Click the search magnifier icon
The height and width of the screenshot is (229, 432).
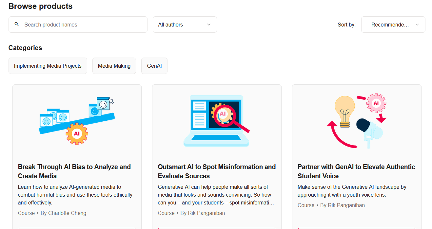click(17, 25)
